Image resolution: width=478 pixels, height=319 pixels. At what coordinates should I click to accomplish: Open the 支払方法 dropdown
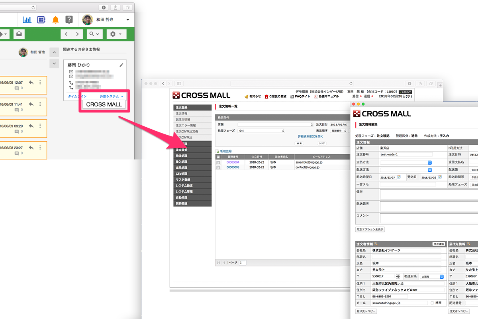[406, 162]
